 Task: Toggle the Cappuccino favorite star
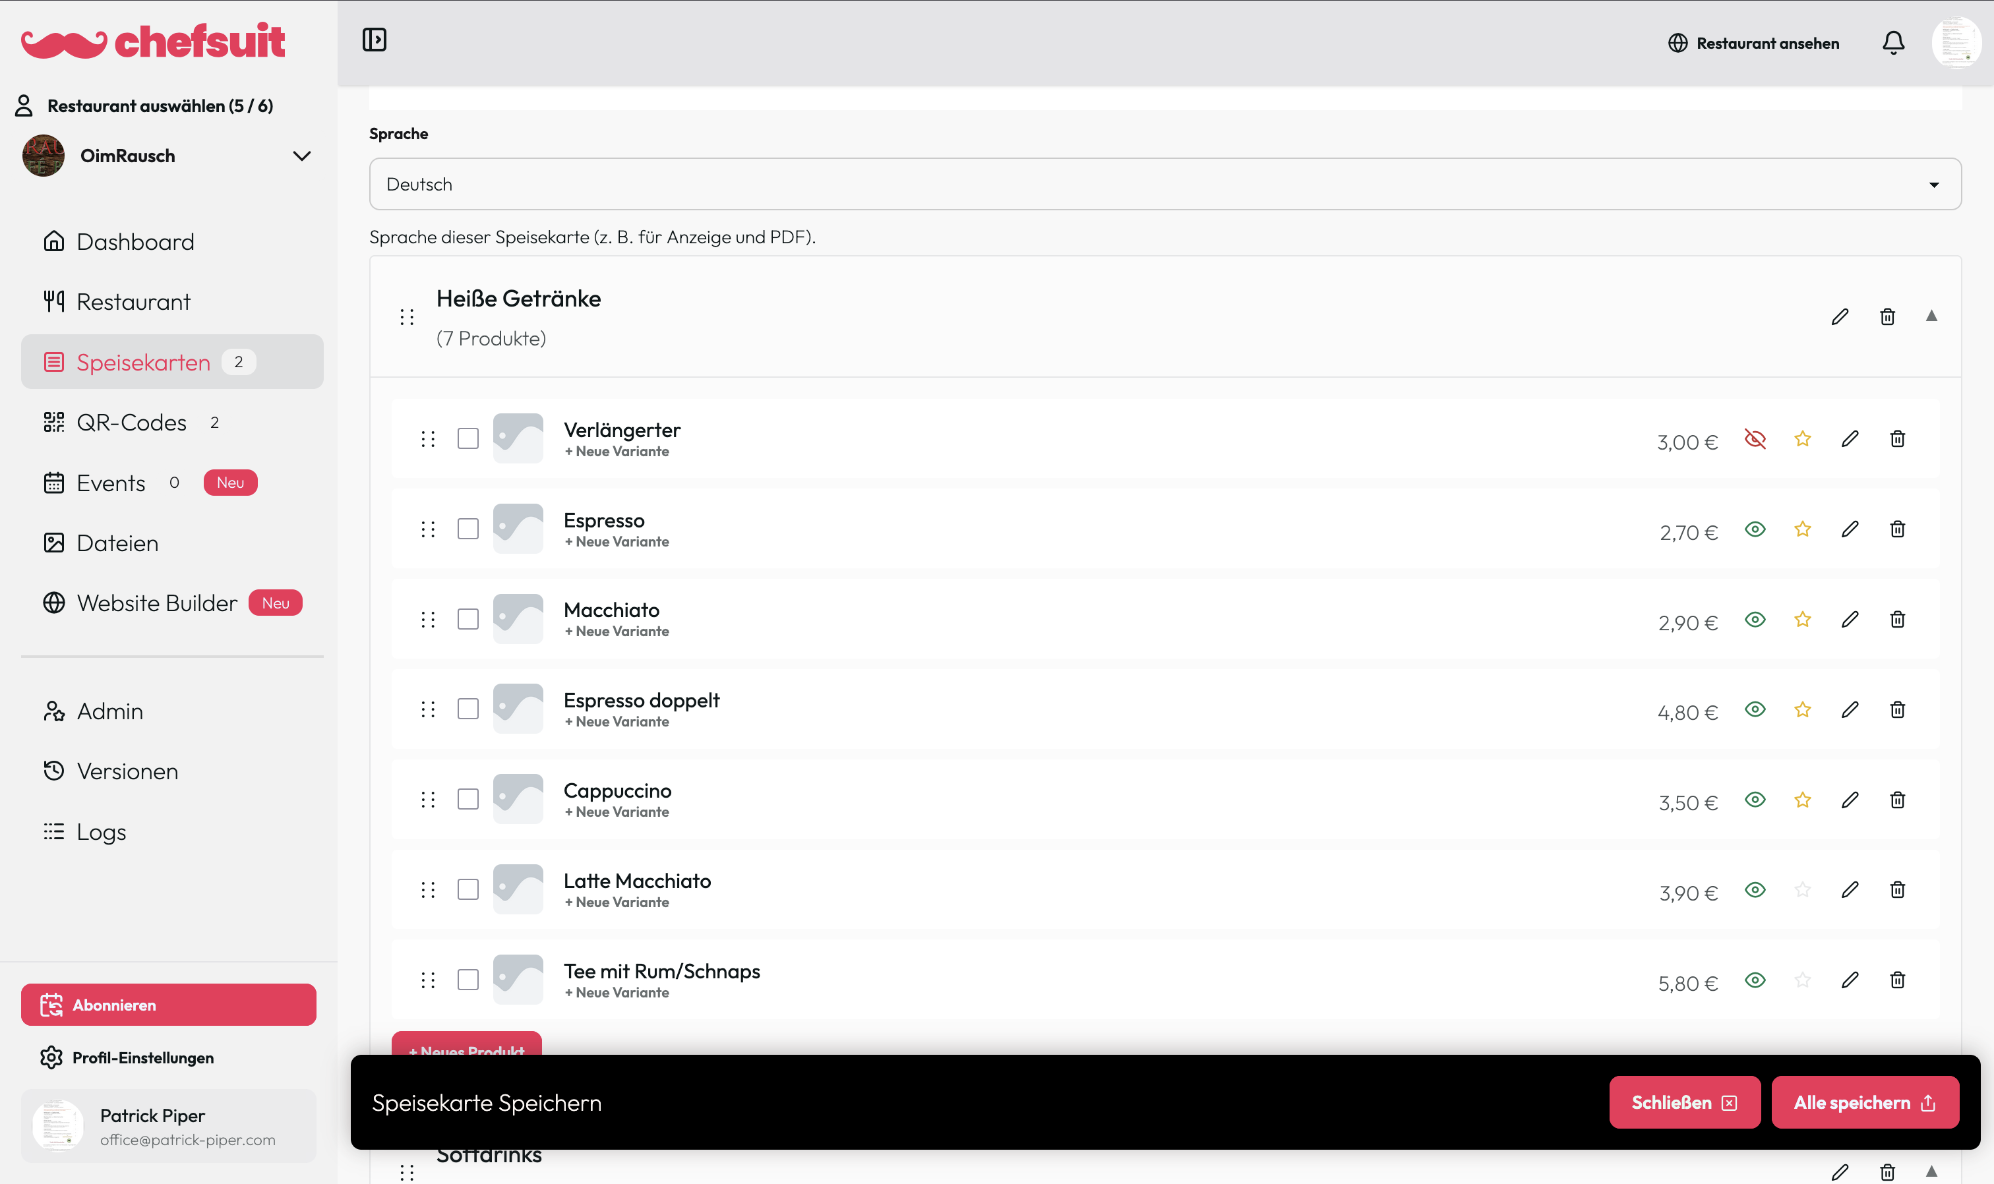[1801, 800]
